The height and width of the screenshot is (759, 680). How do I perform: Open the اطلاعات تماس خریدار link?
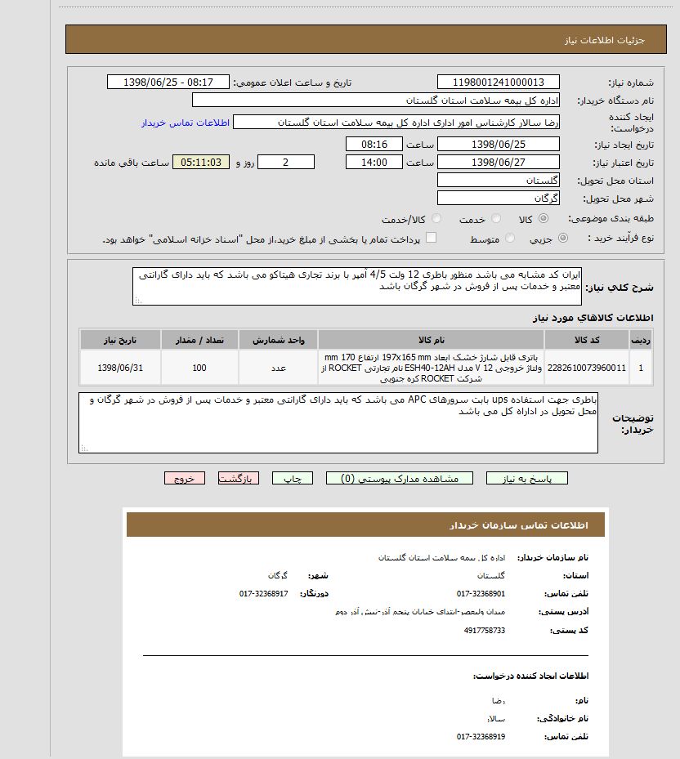pos(184,123)
